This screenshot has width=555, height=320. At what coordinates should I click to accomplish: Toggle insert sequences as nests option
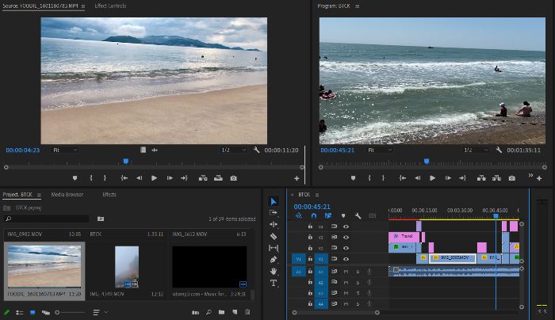point(299,215)
